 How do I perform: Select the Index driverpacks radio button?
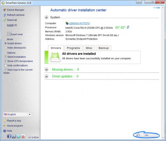tap(6, 48)
